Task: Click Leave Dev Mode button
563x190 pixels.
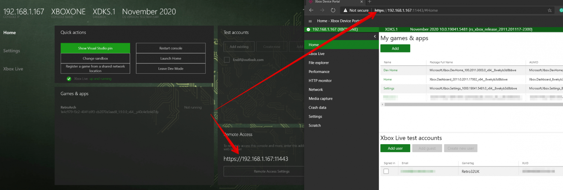Action: coord(171,69)
